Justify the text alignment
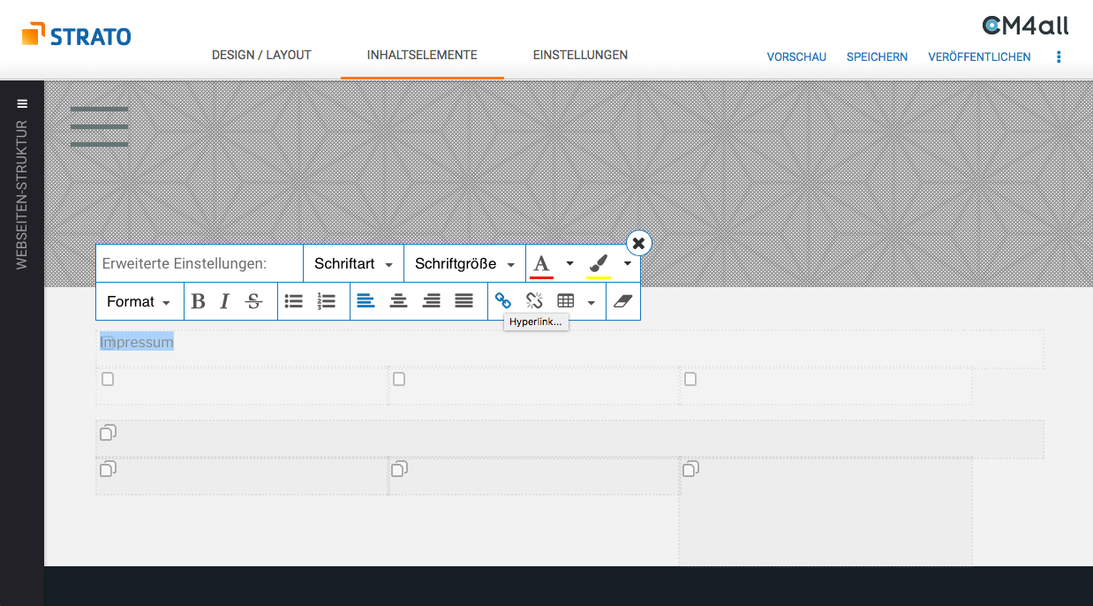The width and height of the screenshot is (1093, 606). (x=464, y=301)
